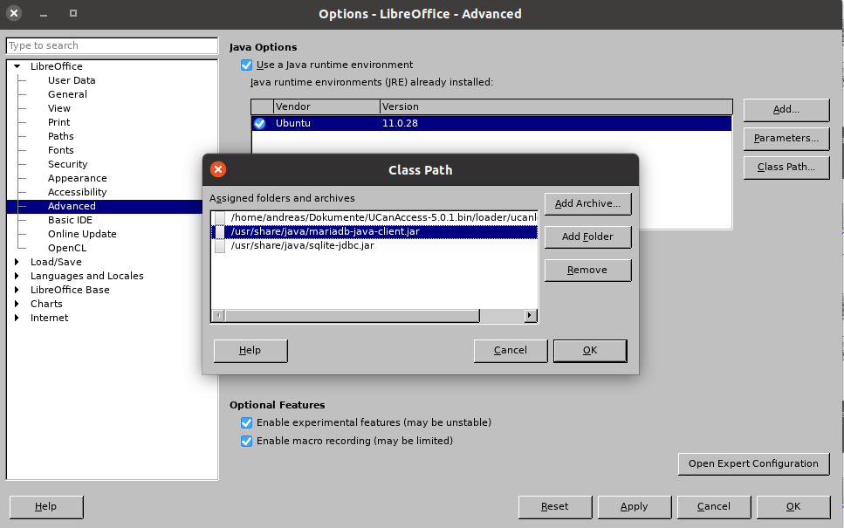The width and height of the screenshot is (844, 528).
Task: Open the Online Update options page
Action: tap(82, 234)
